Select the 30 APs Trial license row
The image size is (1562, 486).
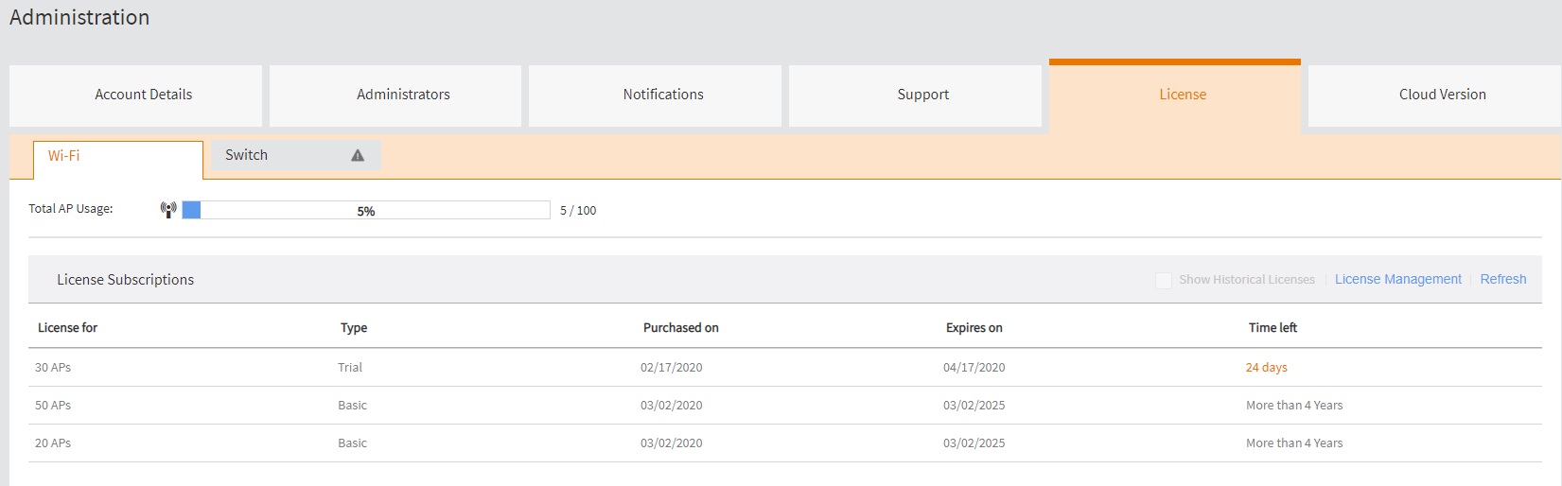coord(785,368)
